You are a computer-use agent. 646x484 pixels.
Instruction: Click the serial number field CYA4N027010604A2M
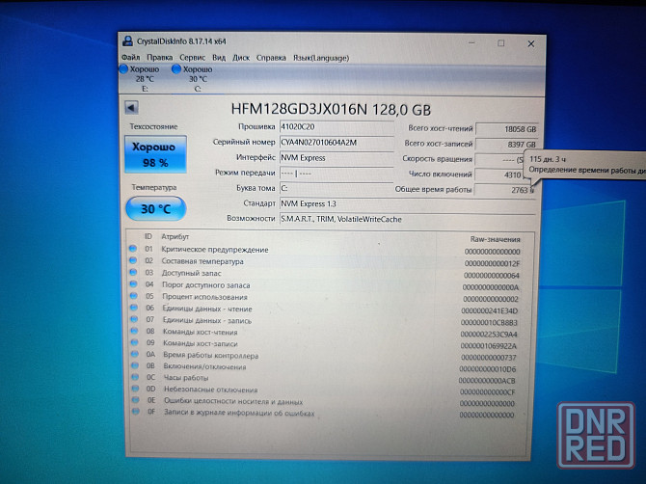336,143
